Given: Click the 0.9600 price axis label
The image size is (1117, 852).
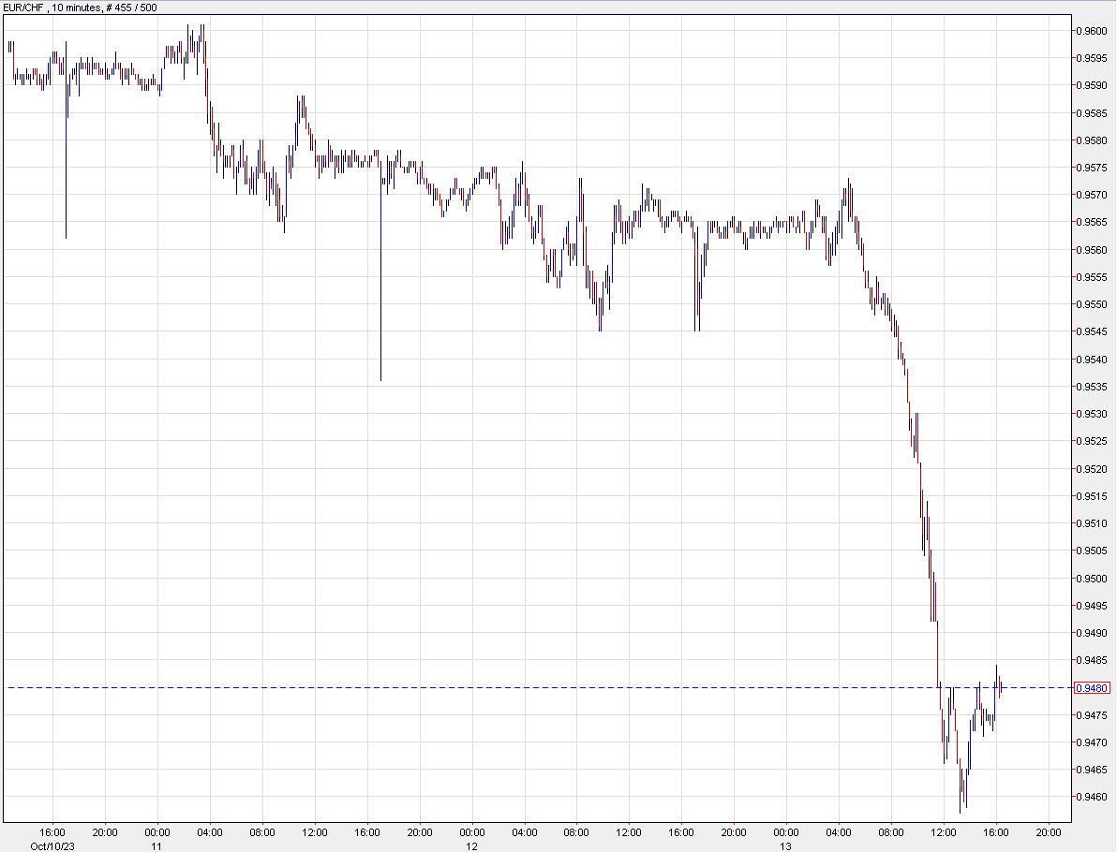Looking at the screenshot, I should (1092, 31).
